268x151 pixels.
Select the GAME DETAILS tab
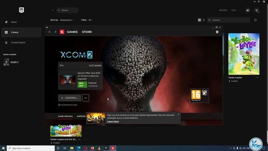click(x=65, y=116)
